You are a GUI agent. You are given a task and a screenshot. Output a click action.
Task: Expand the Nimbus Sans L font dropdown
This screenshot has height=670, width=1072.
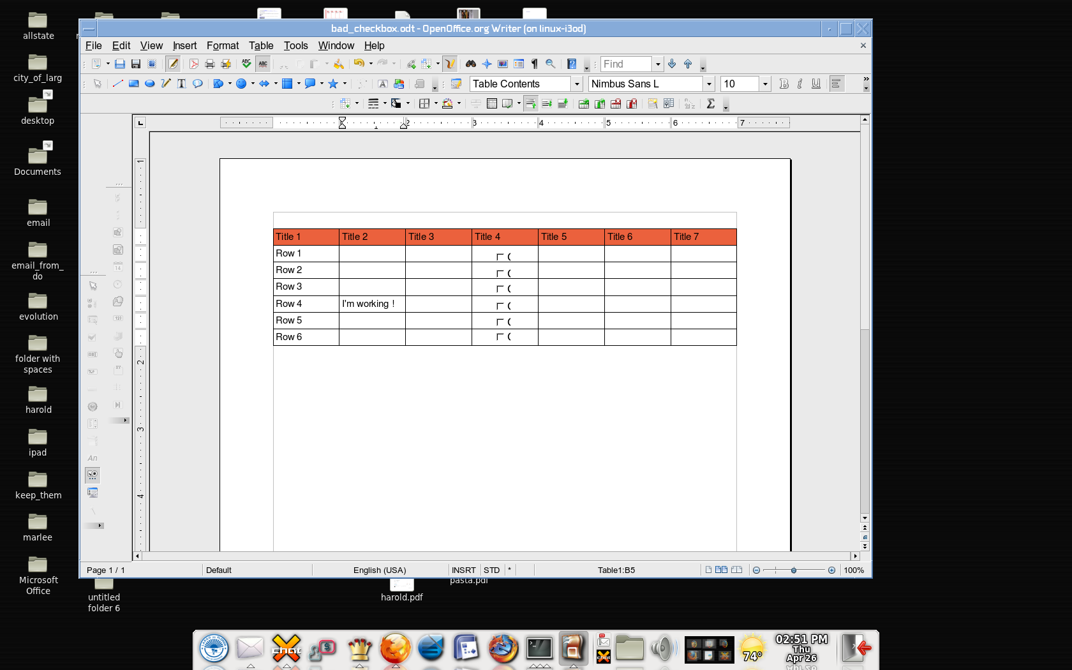click(x=708, y=84)
